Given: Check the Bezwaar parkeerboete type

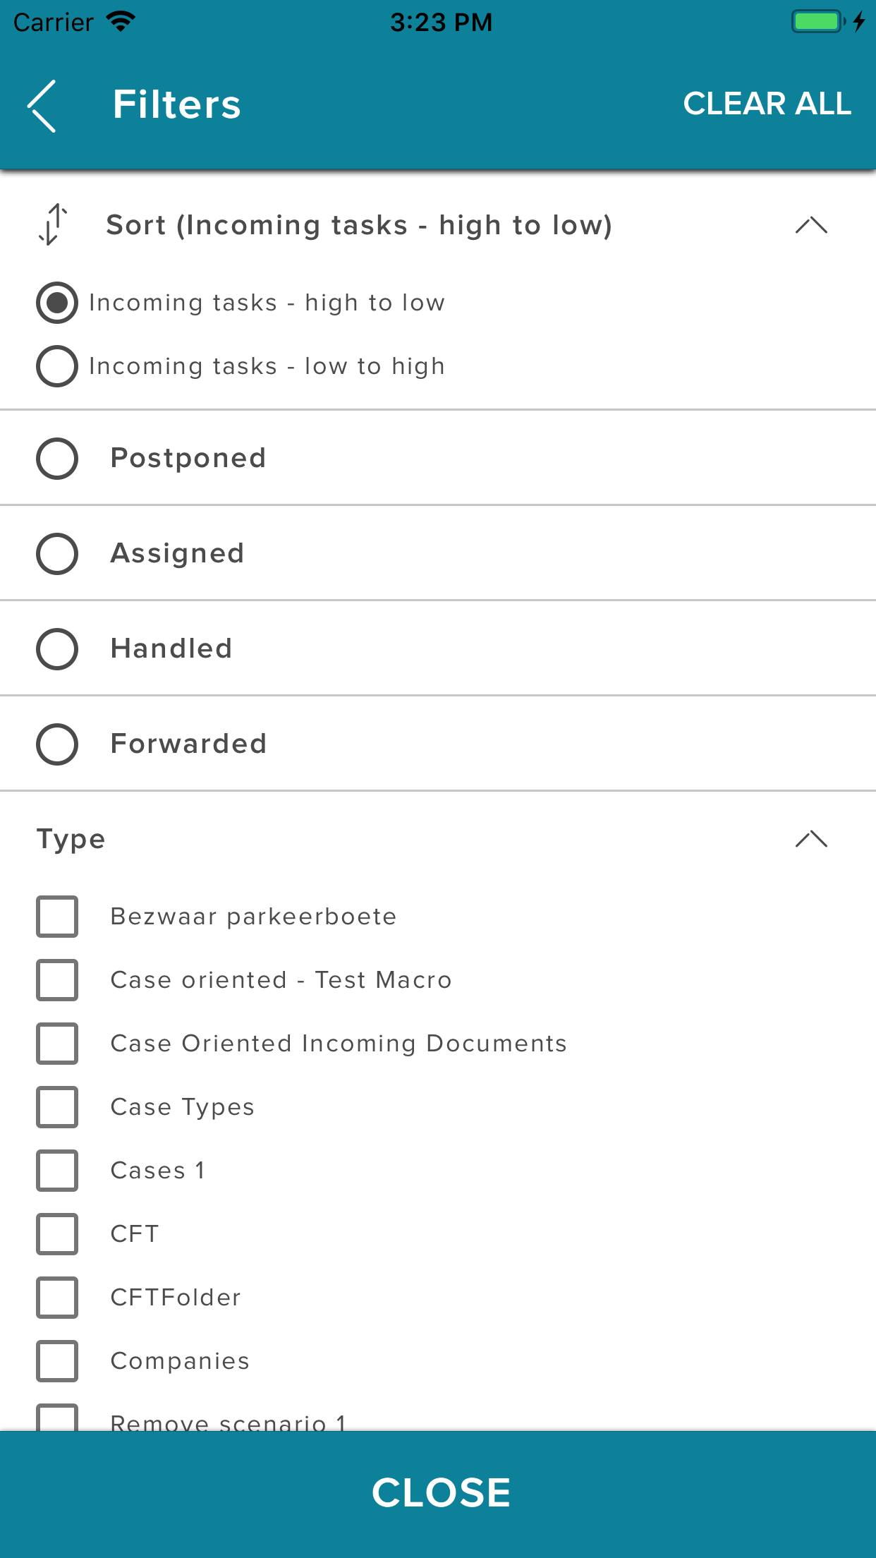Looking at the screenshot, I should [x=57, y=917].
